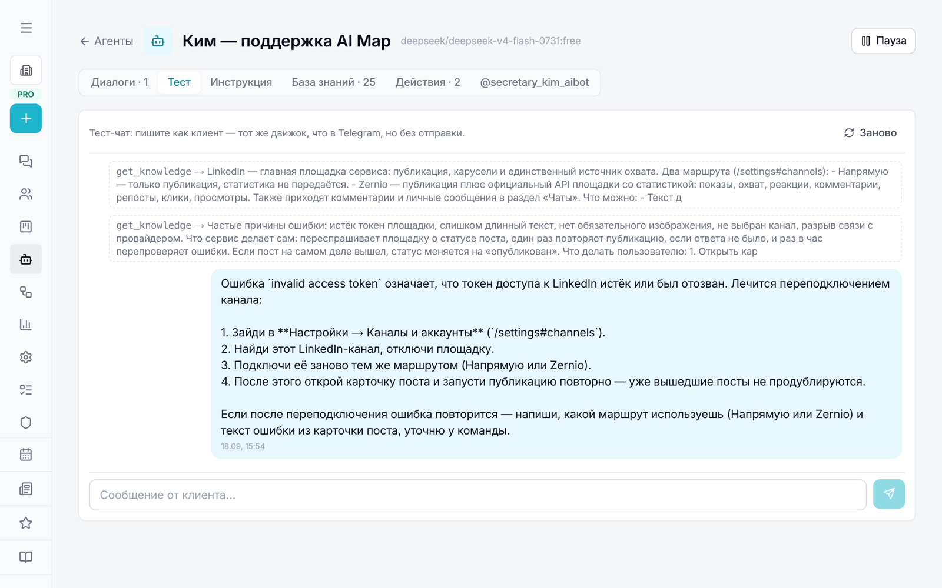
Task: Click the robot avatar beside the agent name
Action: (158, 41)
